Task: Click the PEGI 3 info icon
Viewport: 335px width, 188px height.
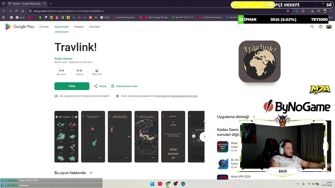Action: 100,74
